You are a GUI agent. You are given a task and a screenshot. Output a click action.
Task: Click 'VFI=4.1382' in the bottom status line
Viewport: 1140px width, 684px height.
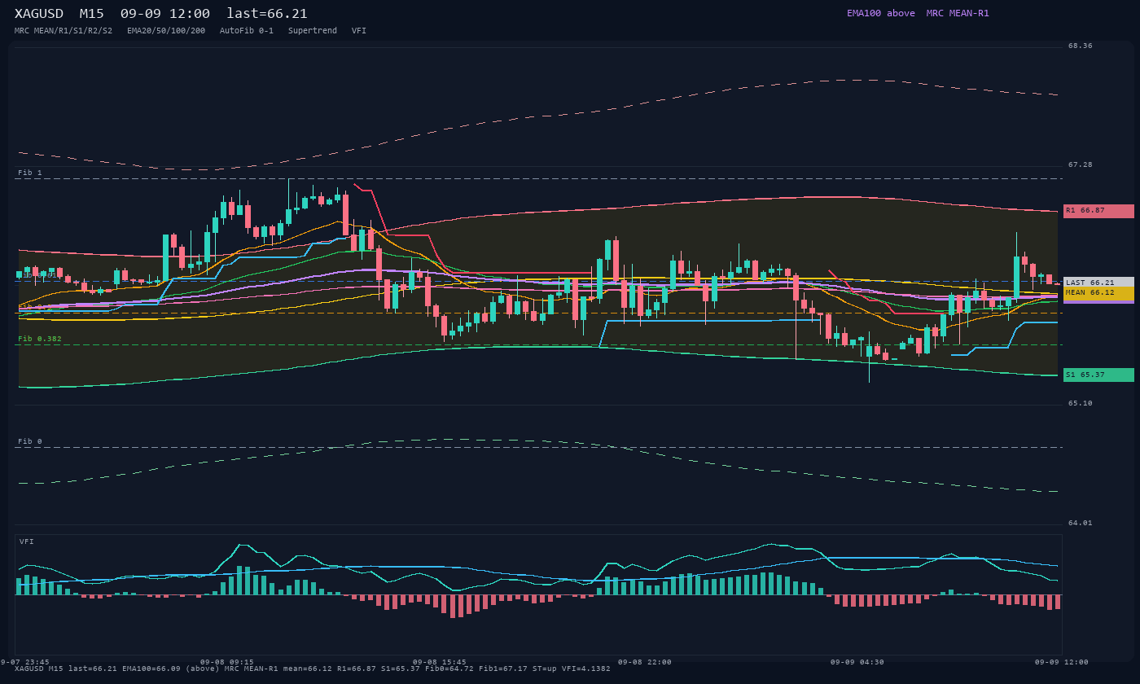pos(586,669)
